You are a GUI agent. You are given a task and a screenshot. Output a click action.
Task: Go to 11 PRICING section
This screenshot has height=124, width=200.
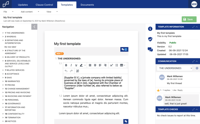(x=10, y=85)
